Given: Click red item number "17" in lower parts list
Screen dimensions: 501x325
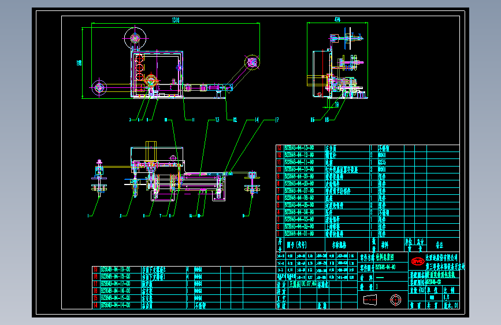Looking at the screenshot, I should pos(95,284).
